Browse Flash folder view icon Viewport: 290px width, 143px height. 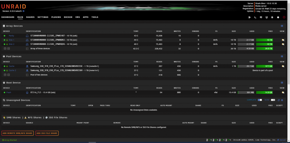pyautogui.click(x=283, y=92)
